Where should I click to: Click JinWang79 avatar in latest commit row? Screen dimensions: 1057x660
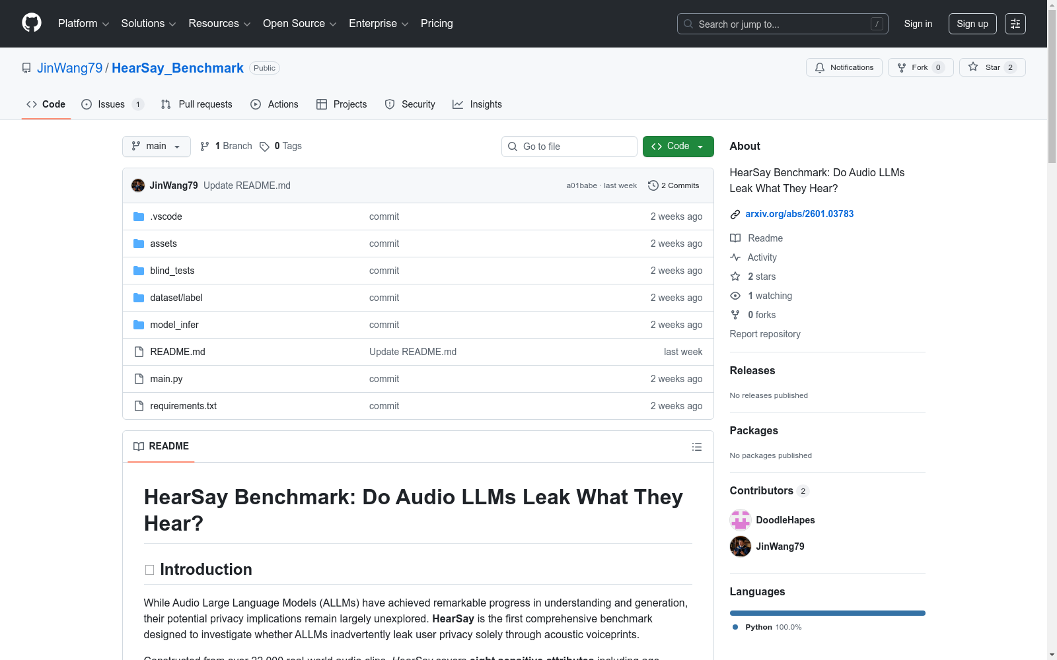[x=138, y=185]
